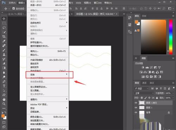
Task: Add a Photo Filter adjustment
Action: pyautogui.click(x=153, y=72)
